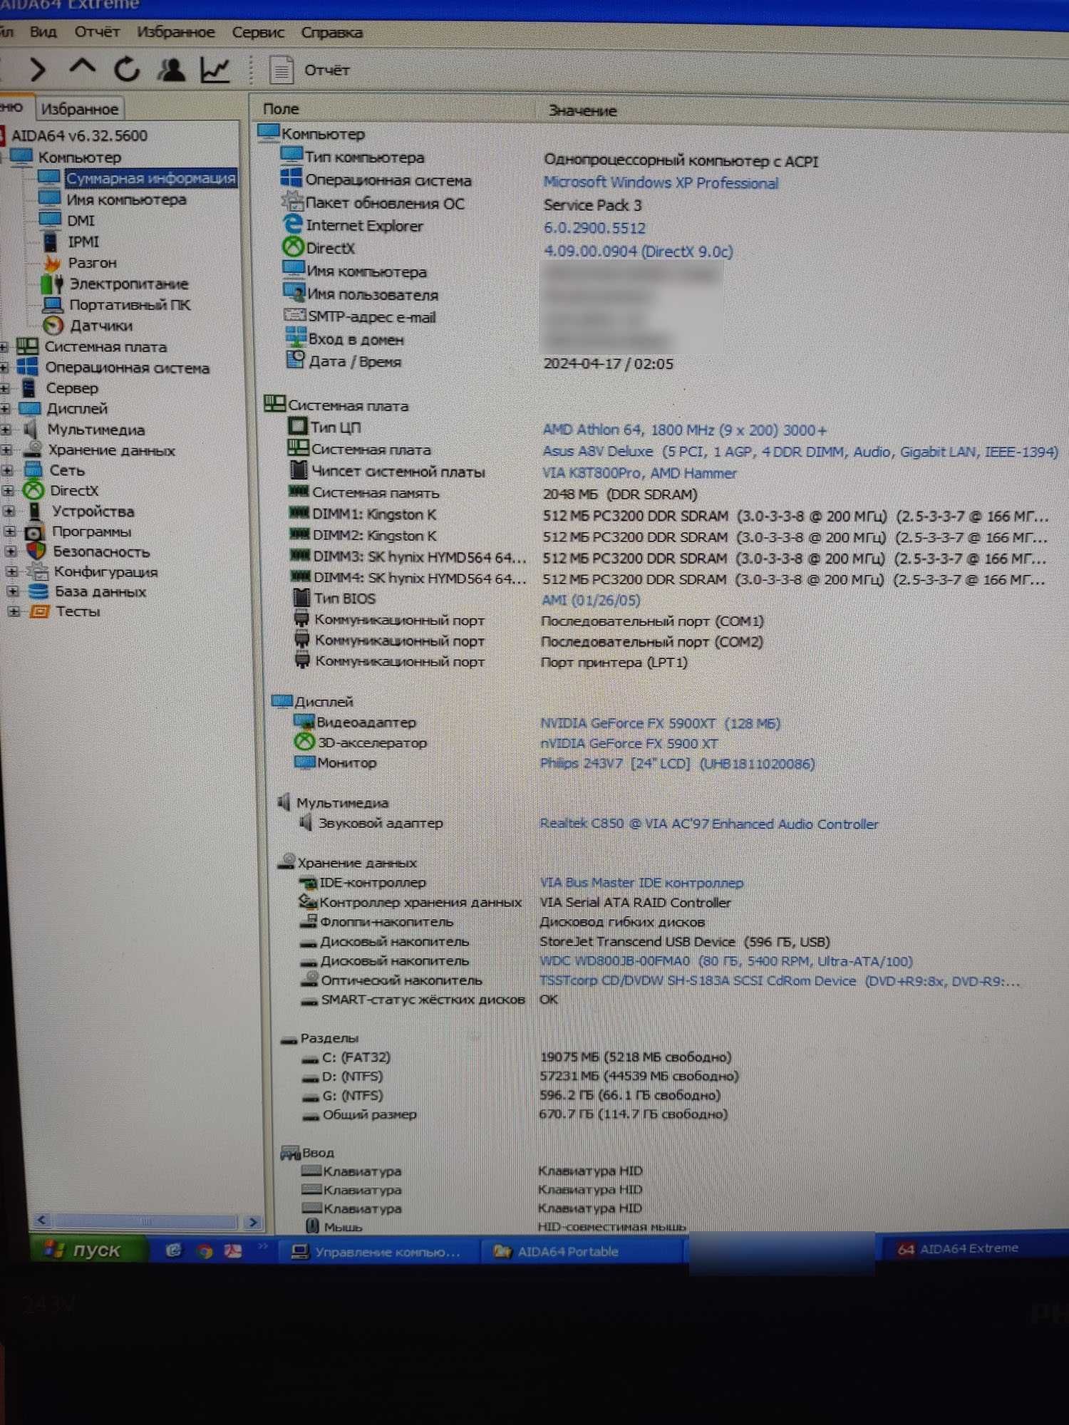Open AMD Athlon 64 CPU link
Image resolution: width=1069 pixels, height=1425 pixels.
684,430
